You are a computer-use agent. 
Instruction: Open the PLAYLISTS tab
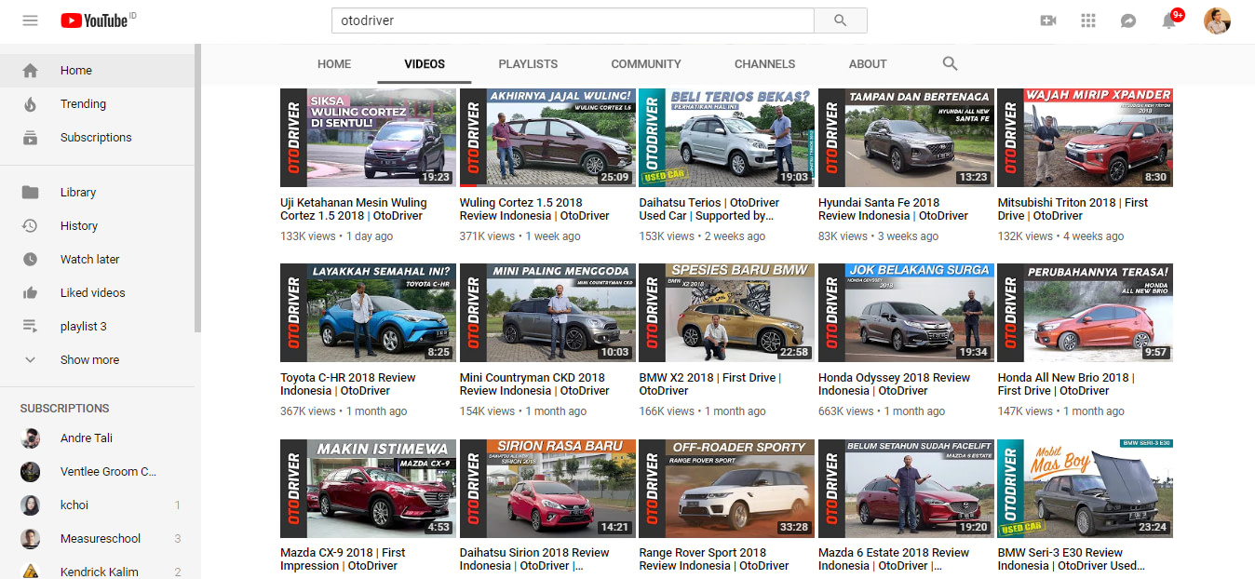pyautogui.click(x=528, y=64)
